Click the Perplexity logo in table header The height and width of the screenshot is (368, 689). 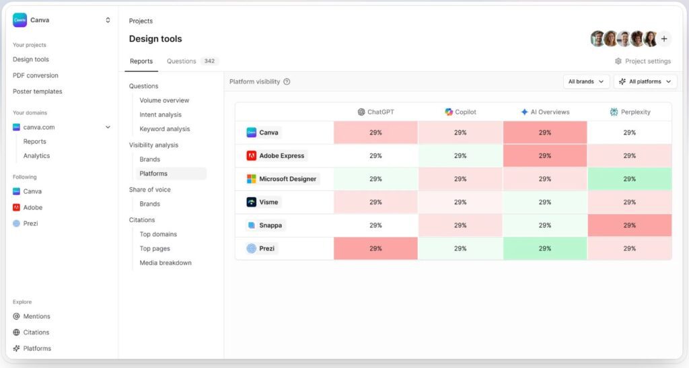[614, 112]
